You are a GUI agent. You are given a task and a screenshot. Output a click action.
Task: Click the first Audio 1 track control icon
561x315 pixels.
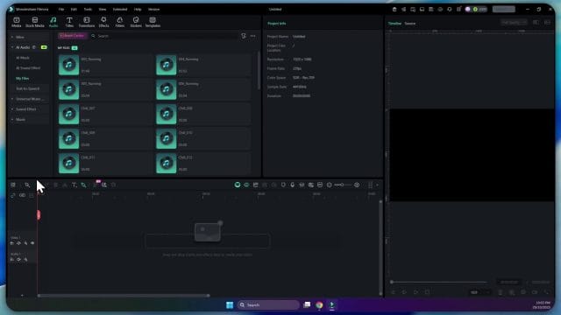pyautogui.click(x=12, y=260)
